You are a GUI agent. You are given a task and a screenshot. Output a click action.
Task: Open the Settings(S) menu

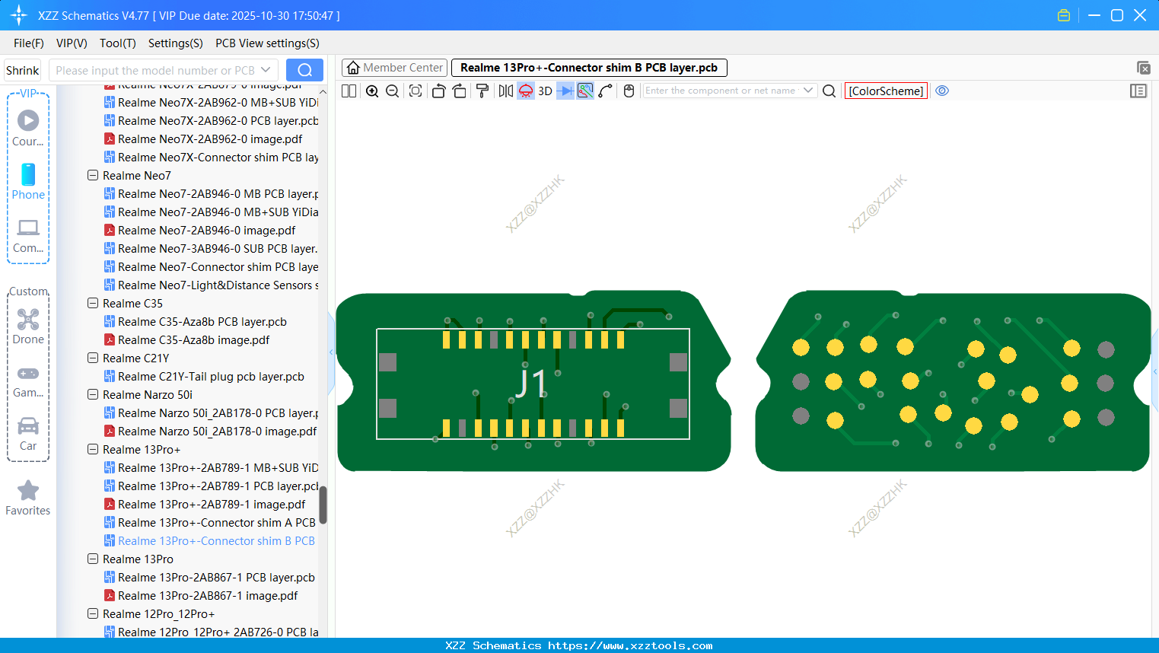click(x=176, y=43)
